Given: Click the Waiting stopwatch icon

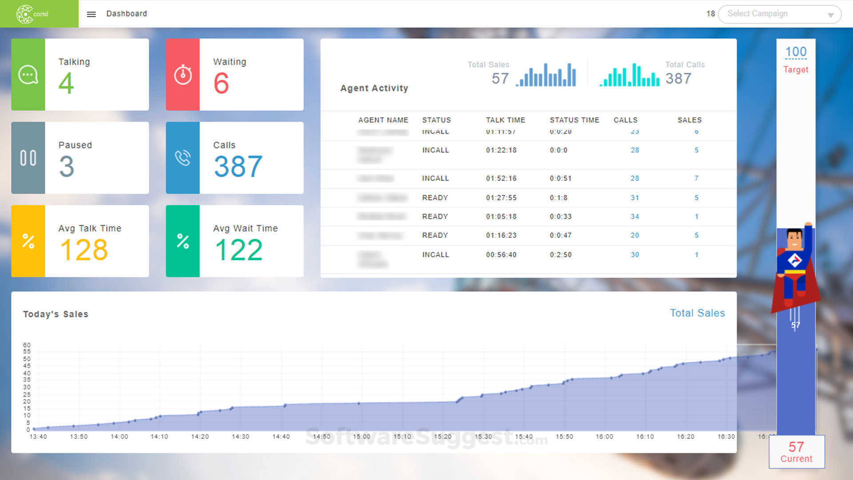Looking at the screenshot, I should [183, 75].
